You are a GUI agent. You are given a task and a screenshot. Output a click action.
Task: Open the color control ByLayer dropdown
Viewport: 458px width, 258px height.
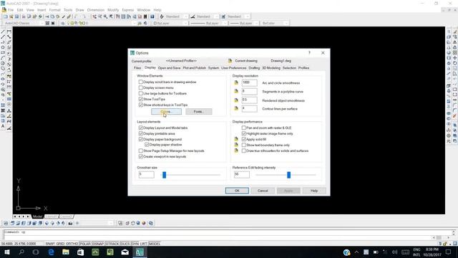click(185, 23)
